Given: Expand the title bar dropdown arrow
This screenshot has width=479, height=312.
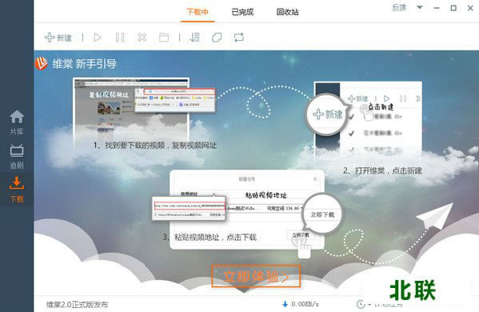Looking at the screenshot, I should pyautogui.click(x=420, y=7).
